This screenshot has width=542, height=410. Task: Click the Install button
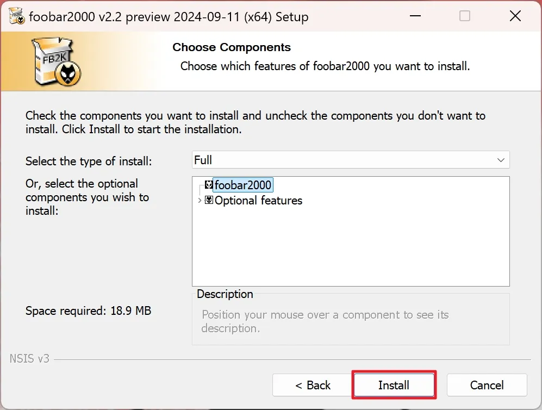(394, 385)
